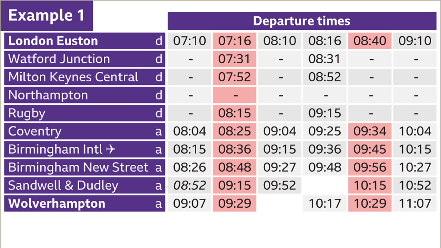Select the highlighted 10:29 Wolverhampton arrival

pyautogui.click(x=370, y=204)
